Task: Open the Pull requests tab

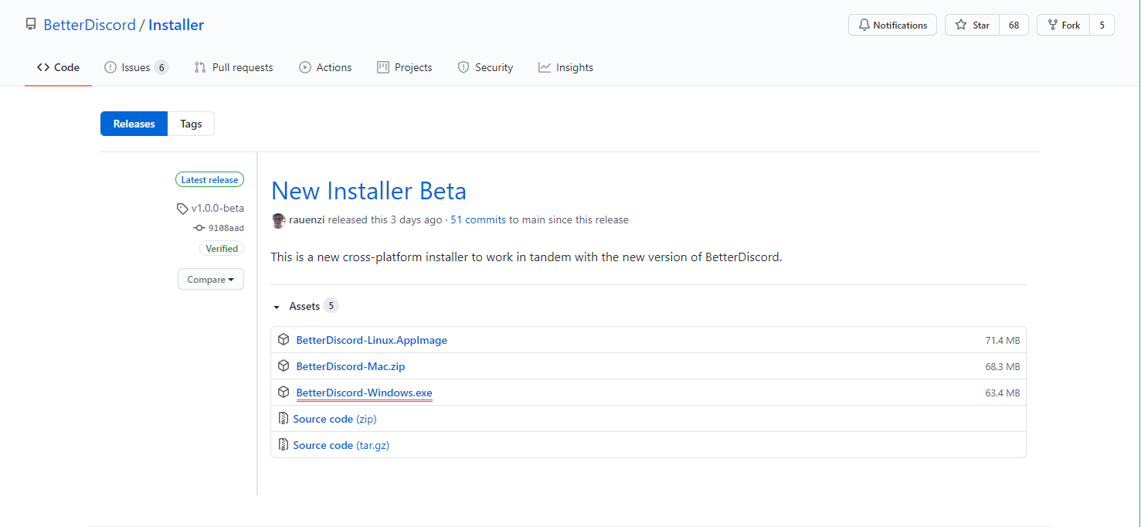Action: point(233,67)
